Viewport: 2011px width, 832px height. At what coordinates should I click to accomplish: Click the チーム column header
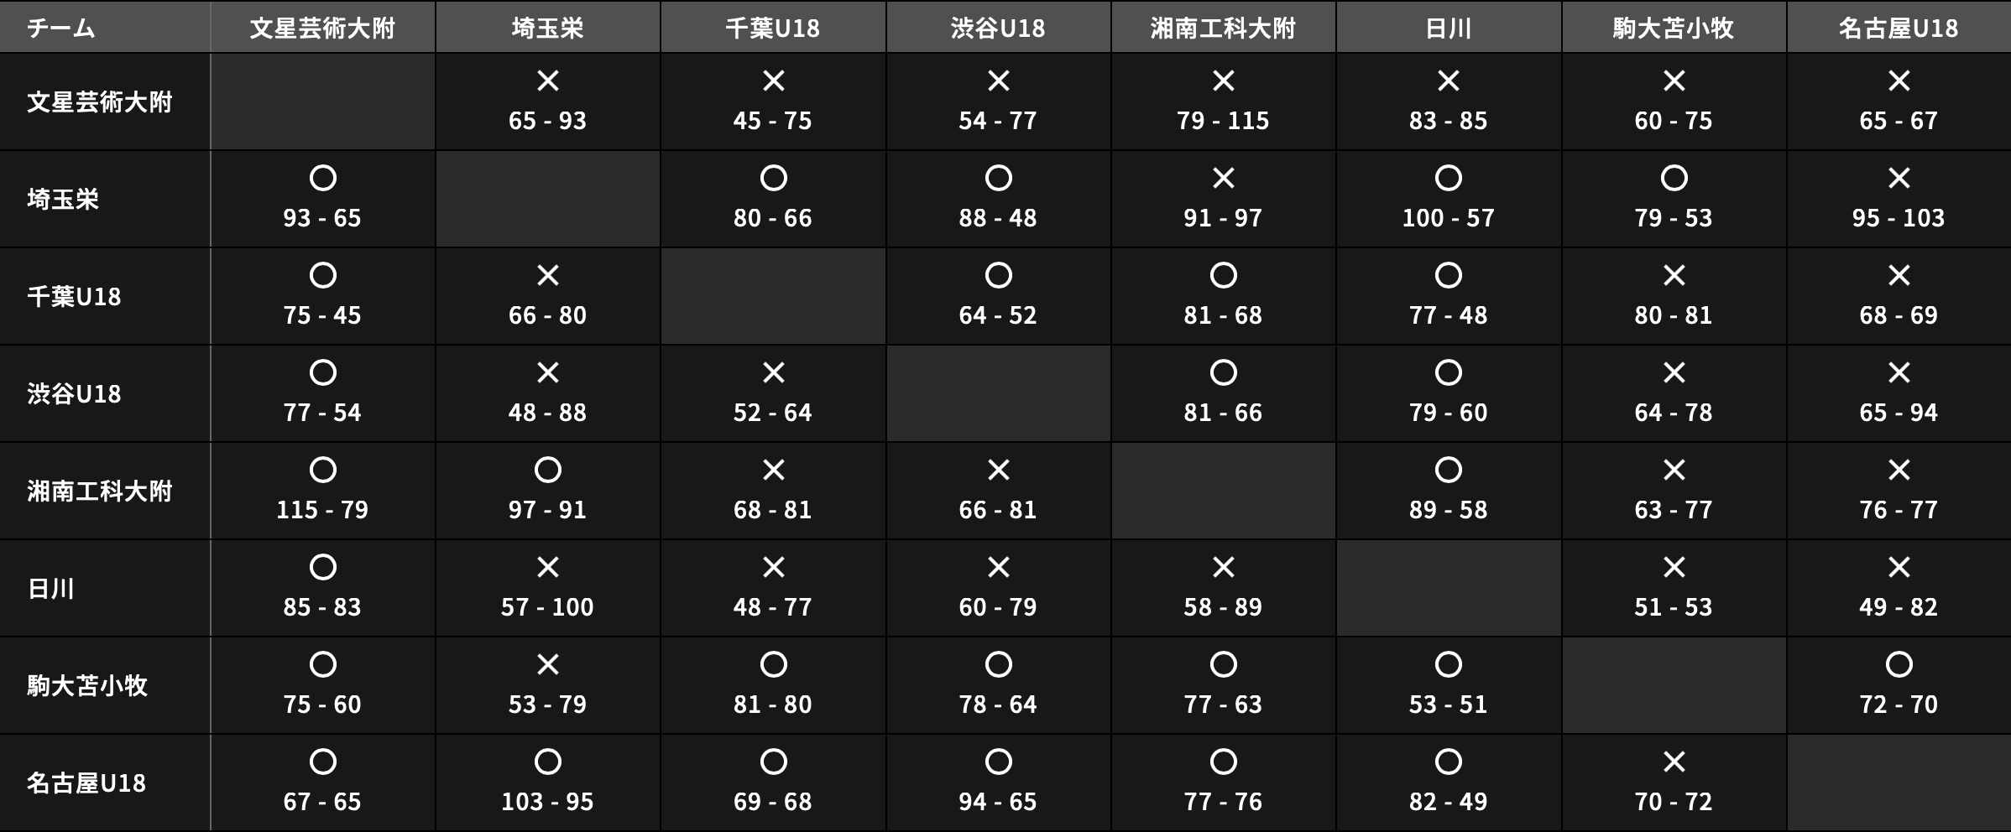click(x=61, y=29)
